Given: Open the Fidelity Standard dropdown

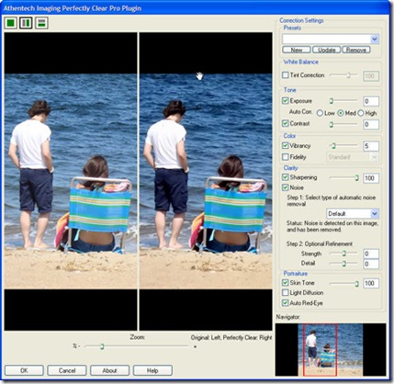Looking at the screenshot, I should coord(374,157).
